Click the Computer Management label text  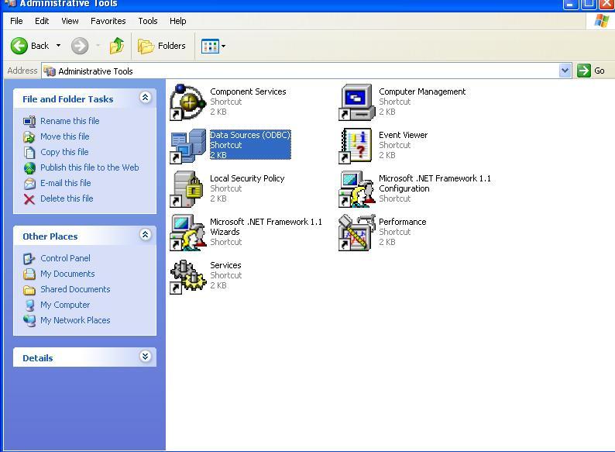[x=422, y=91]
